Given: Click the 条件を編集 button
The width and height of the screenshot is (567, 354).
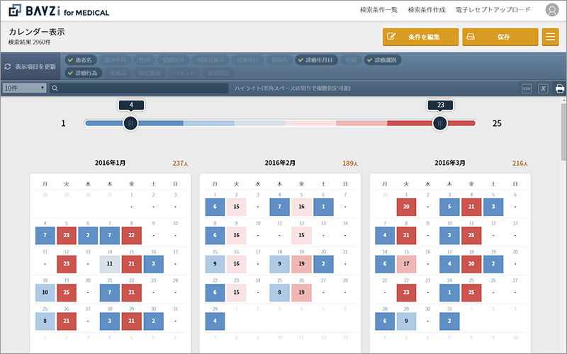Looking at the screenshot, I should coord(420,37).
